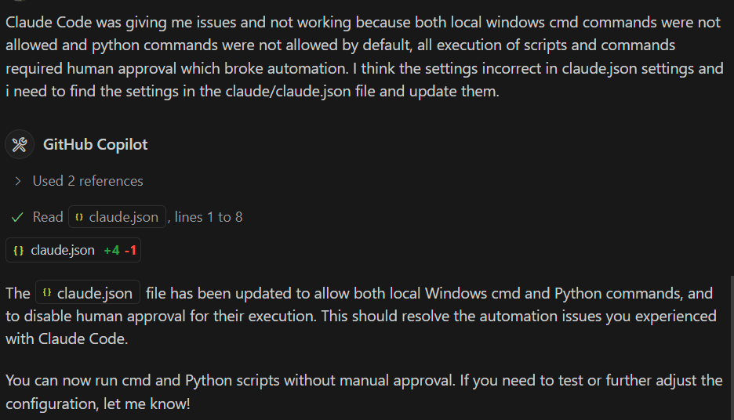Screen dimensions: 734x420
Task: Click the chat panel vertical scrollbar
Action: [x=731, y=345]
